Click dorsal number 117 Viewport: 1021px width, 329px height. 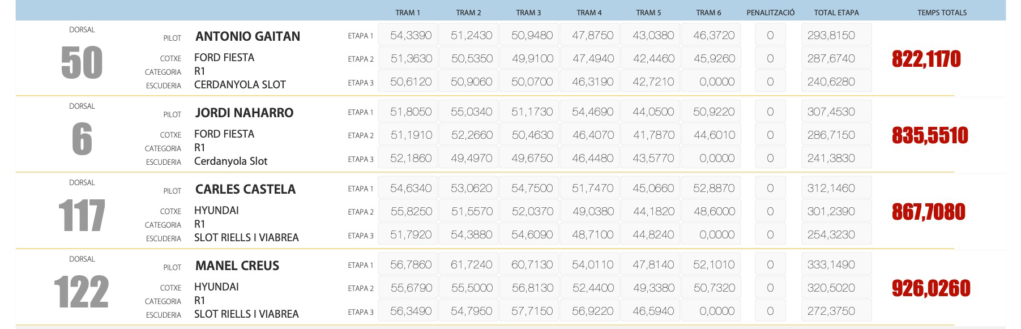82,216
